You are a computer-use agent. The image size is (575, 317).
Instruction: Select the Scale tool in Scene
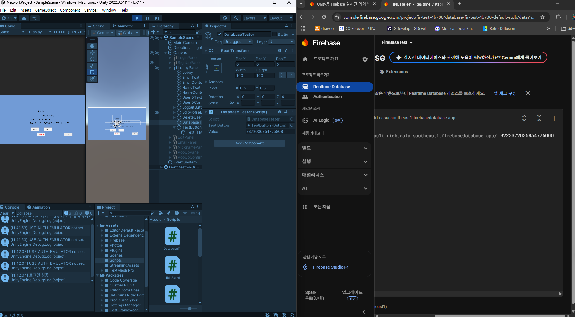(92, 66)
